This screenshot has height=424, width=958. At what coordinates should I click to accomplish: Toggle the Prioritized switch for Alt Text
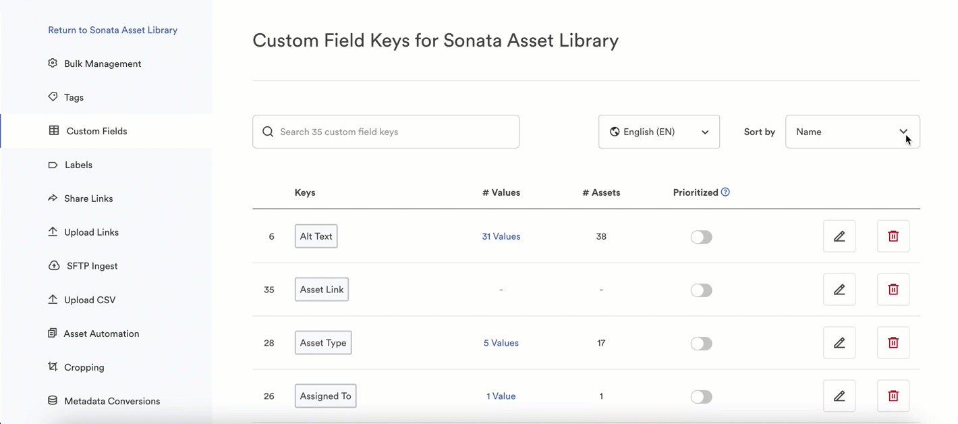coord(701,237)
